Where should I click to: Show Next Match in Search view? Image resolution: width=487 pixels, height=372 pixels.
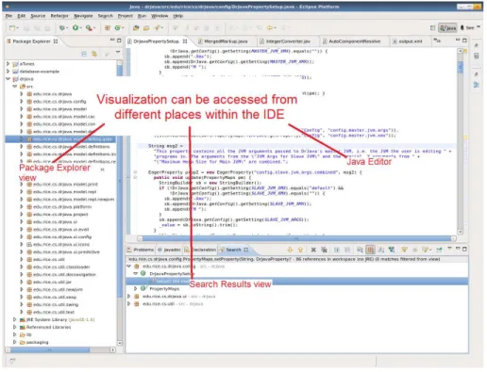(x=290, y=250)
